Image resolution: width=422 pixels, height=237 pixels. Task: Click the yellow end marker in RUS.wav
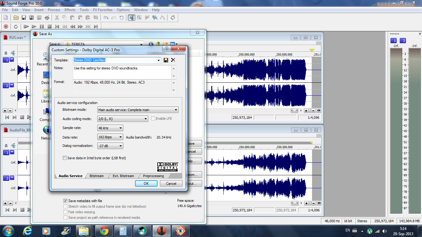[x=312, y=50]
